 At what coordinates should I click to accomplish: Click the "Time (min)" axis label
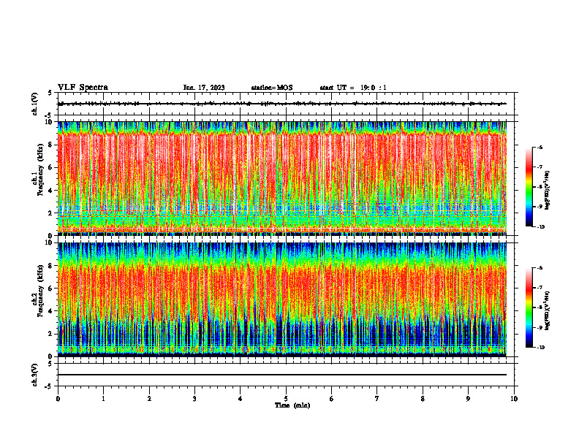coord(292,405)
